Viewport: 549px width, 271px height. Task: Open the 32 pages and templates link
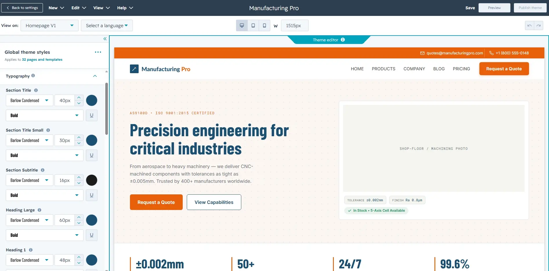pos(42,60)
